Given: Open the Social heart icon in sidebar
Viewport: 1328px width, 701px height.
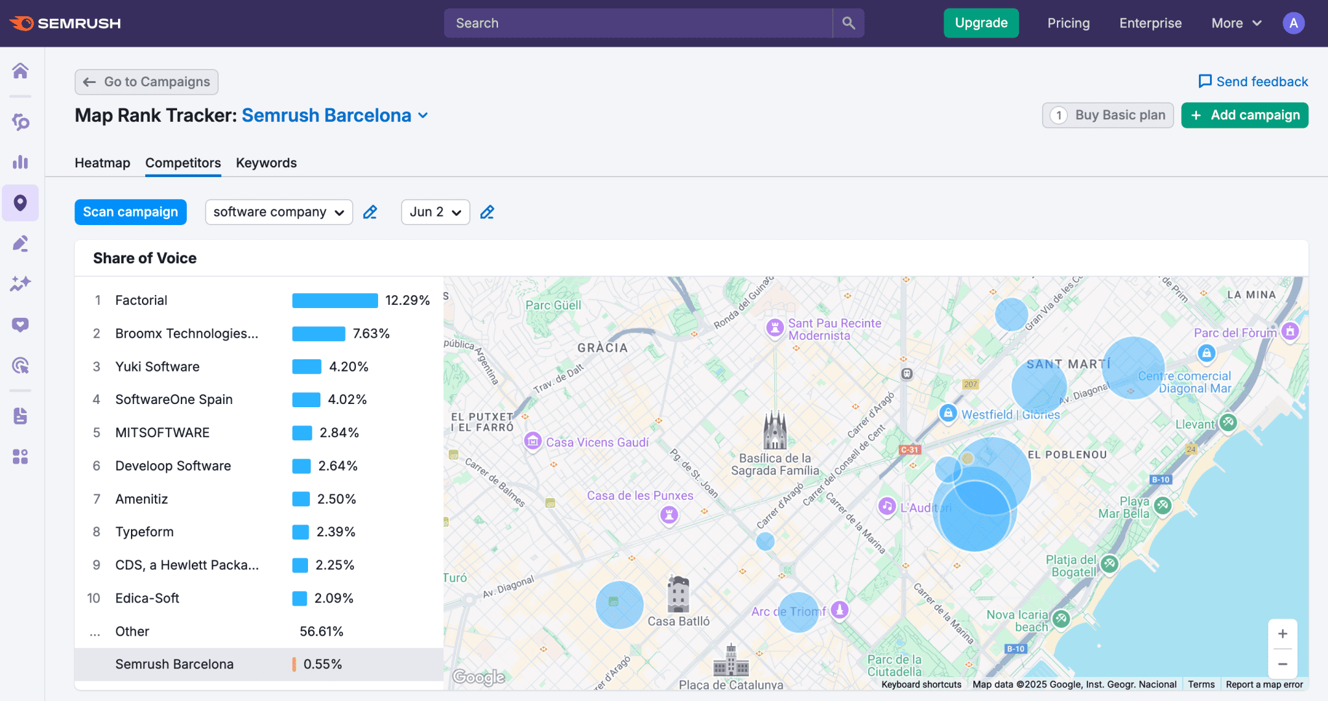Looking at the screenshot, I should pyautogui.click(x=20, y=324).
